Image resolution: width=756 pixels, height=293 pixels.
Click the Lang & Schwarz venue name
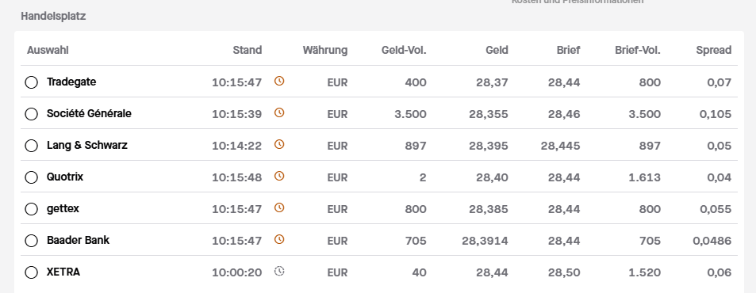click(87, 145)
